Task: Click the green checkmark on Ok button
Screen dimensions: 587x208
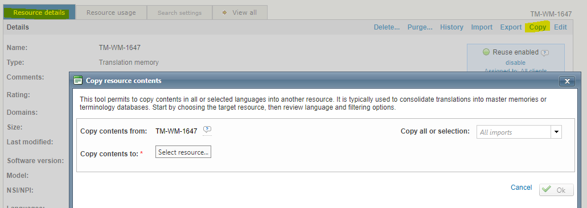Action: click(x=547, y=189)
